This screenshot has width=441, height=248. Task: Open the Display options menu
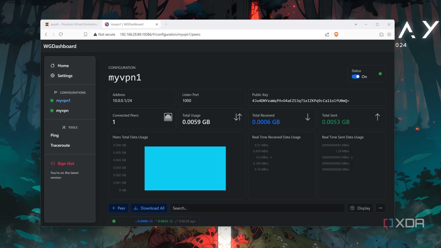coord(360,208)
